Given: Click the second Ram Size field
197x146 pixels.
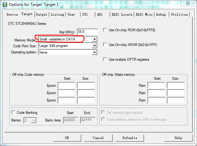Looking at the screenshot, I should [176, 93].
